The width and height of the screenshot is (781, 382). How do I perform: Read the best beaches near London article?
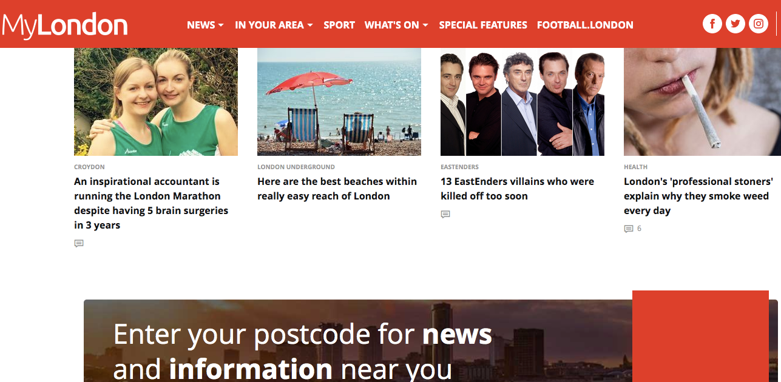coord(337,189)
